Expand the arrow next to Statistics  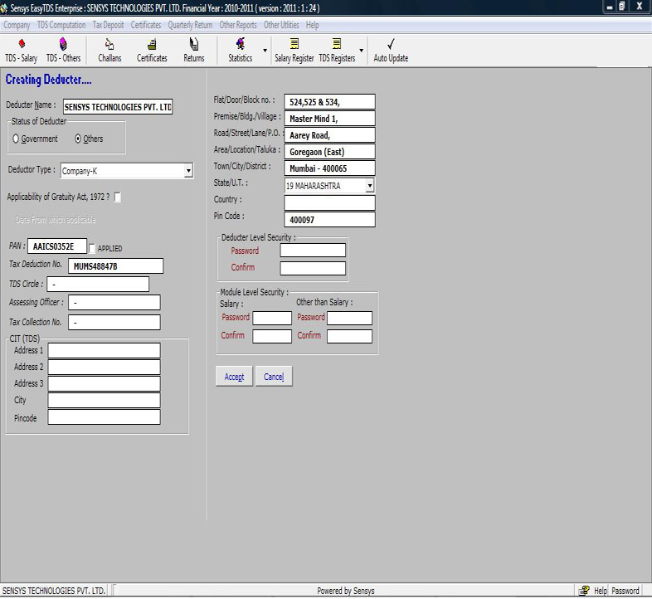click(265, 51)
